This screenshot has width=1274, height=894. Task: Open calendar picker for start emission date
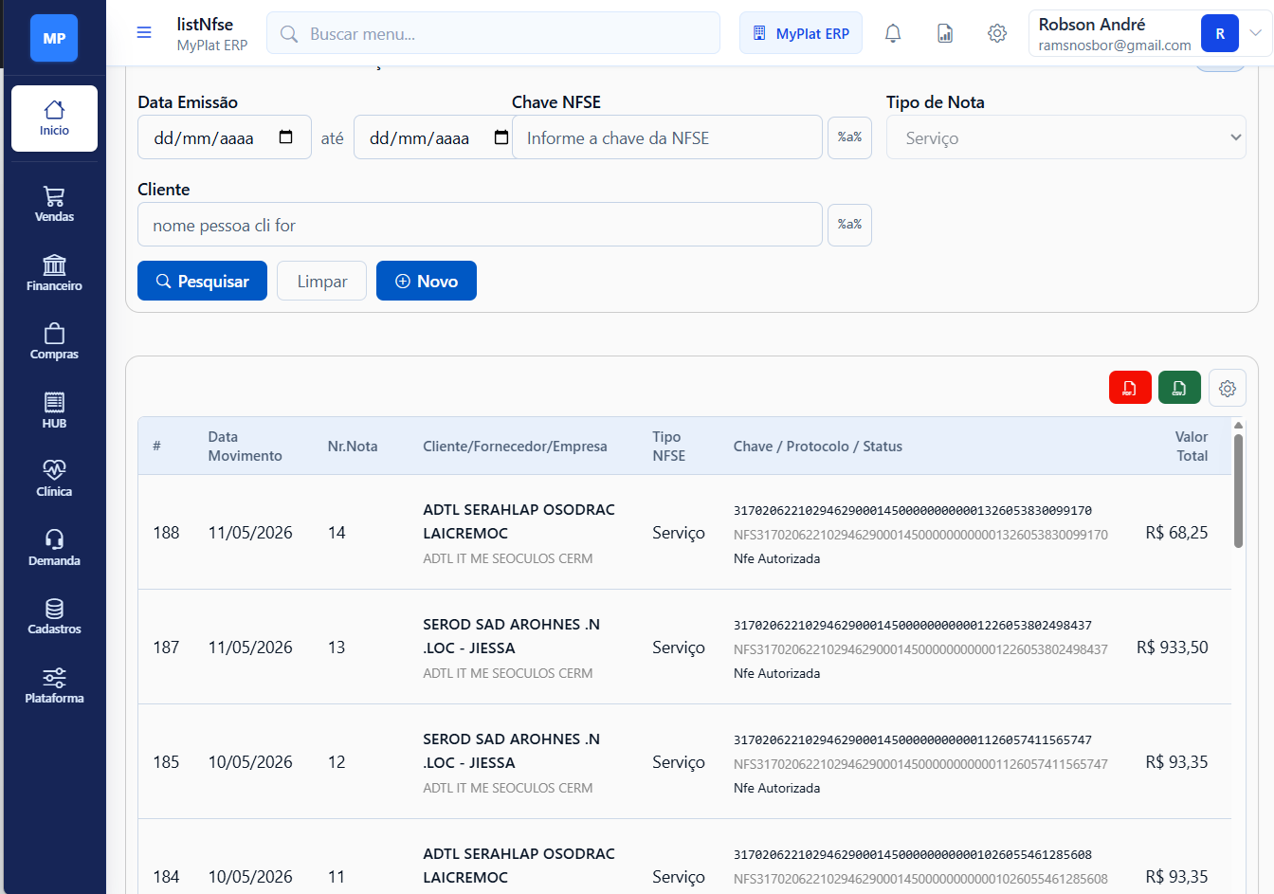(286, 137)
